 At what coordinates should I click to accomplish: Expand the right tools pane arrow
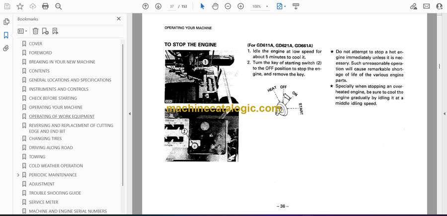point(444,114)
